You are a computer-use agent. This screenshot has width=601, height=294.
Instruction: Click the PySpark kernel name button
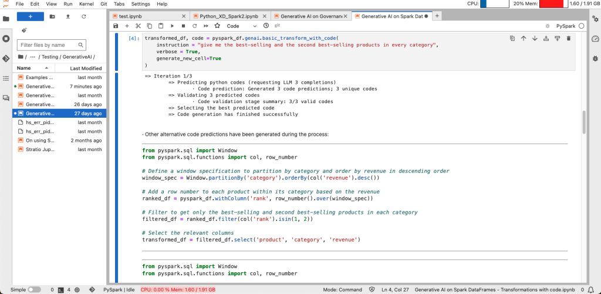point(565,26)
